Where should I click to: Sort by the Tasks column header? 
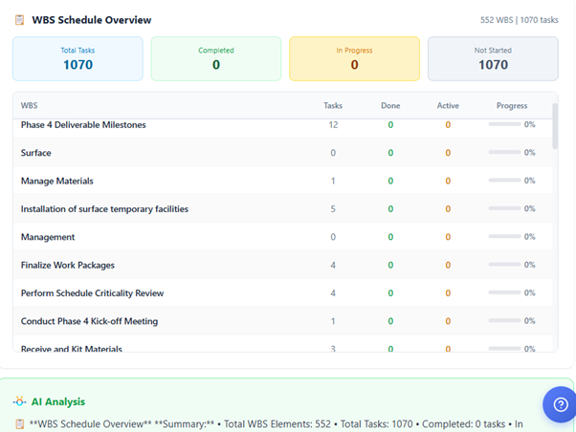[x=333, y=106]
